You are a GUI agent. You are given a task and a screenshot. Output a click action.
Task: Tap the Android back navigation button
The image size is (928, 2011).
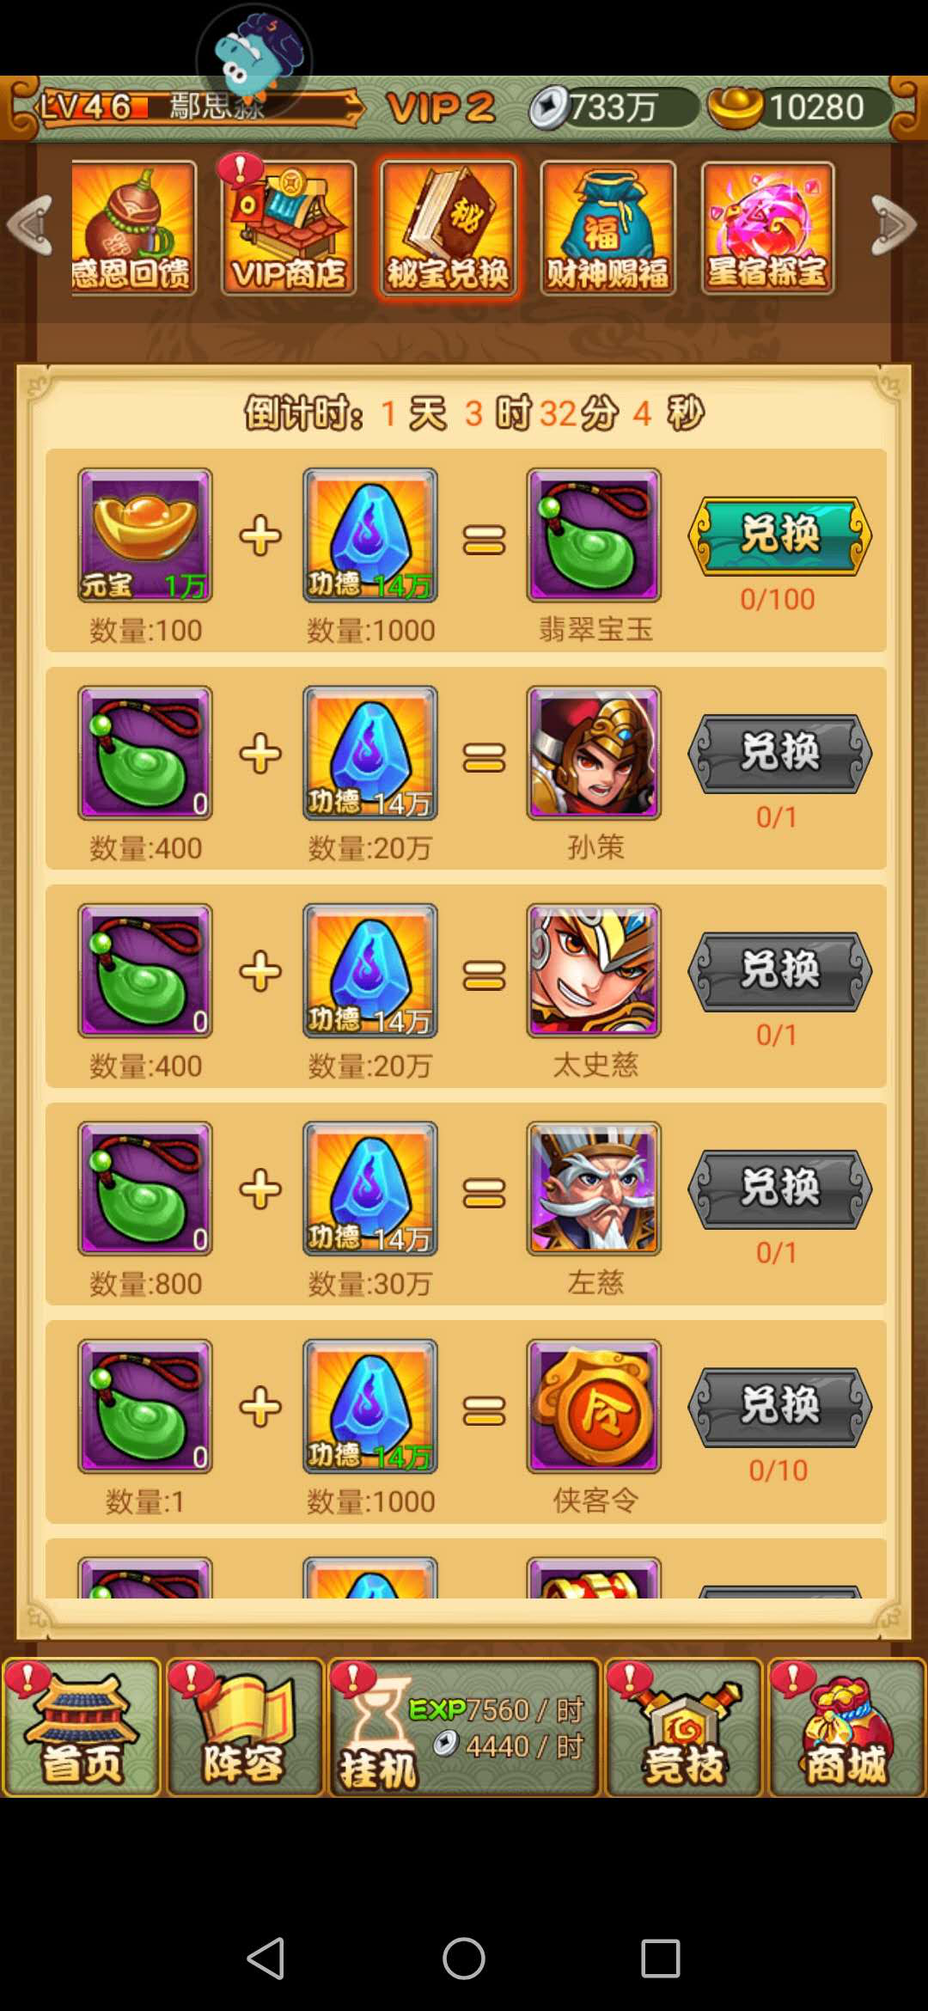pyautogui.click(x=266, y=1959)
